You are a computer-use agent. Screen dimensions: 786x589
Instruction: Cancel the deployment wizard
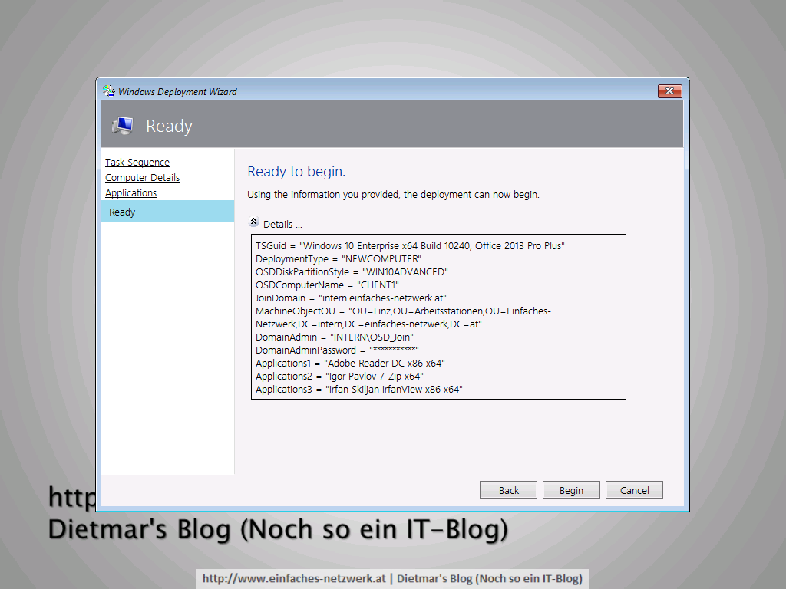click(x=634, y=490)
